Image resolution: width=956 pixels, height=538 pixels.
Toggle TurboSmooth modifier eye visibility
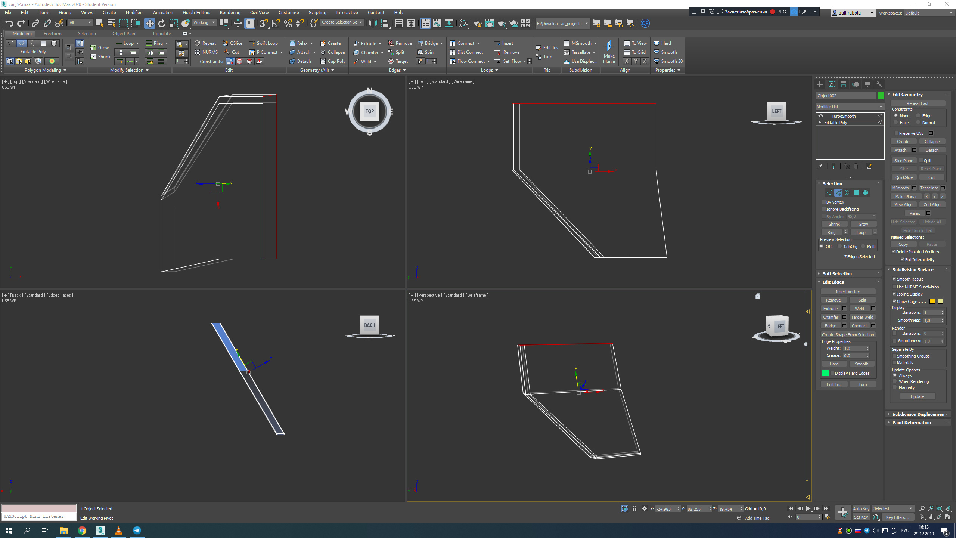pos(821,116)
